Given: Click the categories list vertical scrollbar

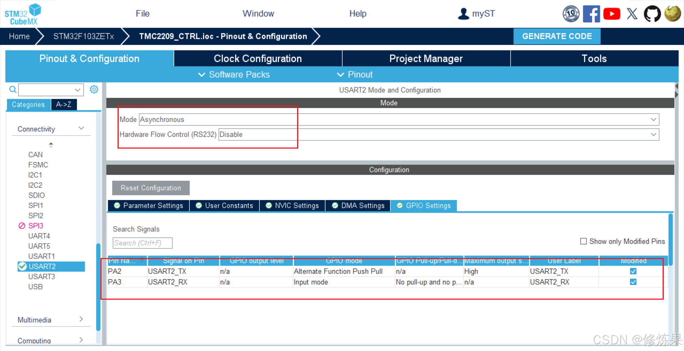Looking at the screenshot, I should click(x=98, y=287).
